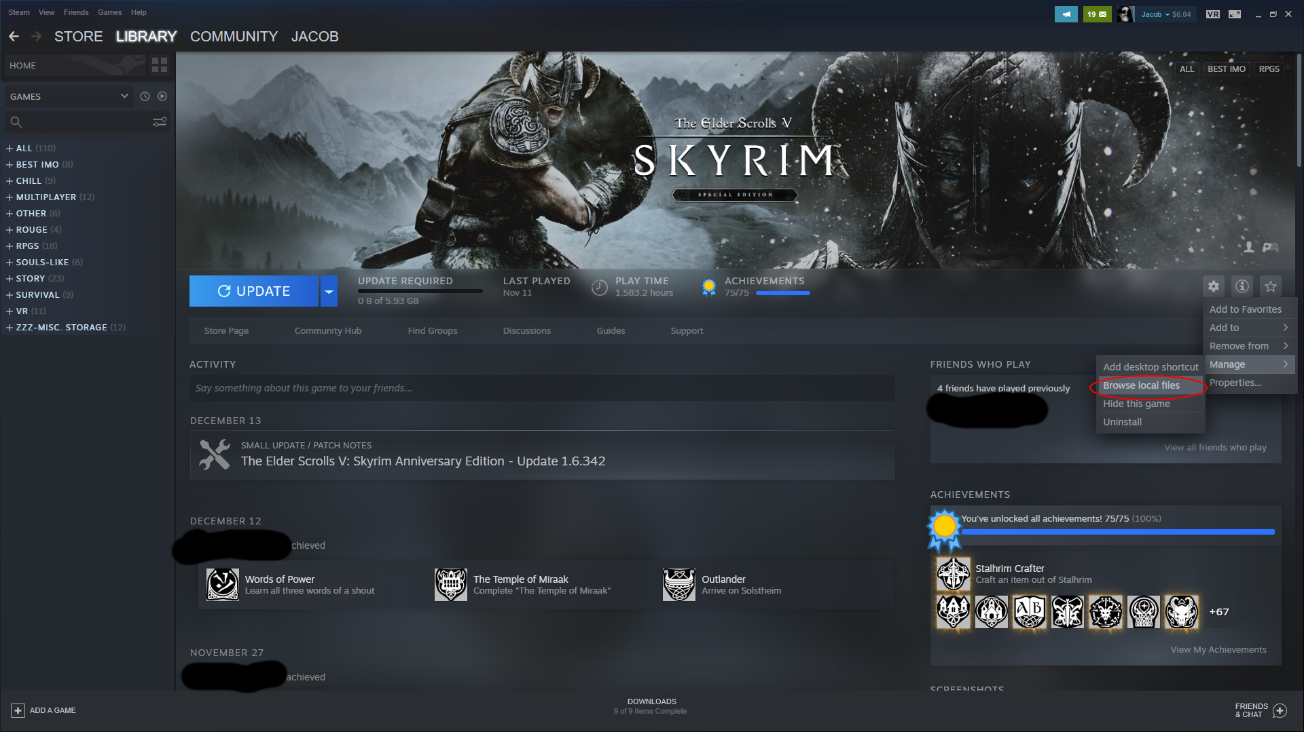Click the 100% achievements progress bar
This screenshot has width=1304, height=732.
click(1118, 532)
